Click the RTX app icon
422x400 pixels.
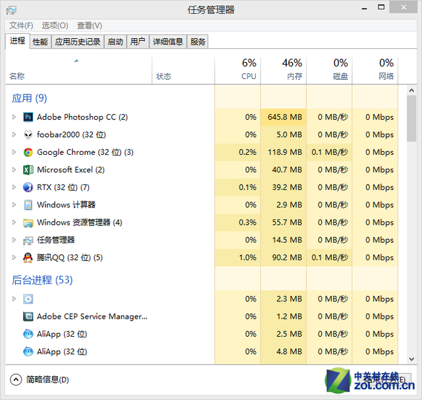tap(28, 187)
